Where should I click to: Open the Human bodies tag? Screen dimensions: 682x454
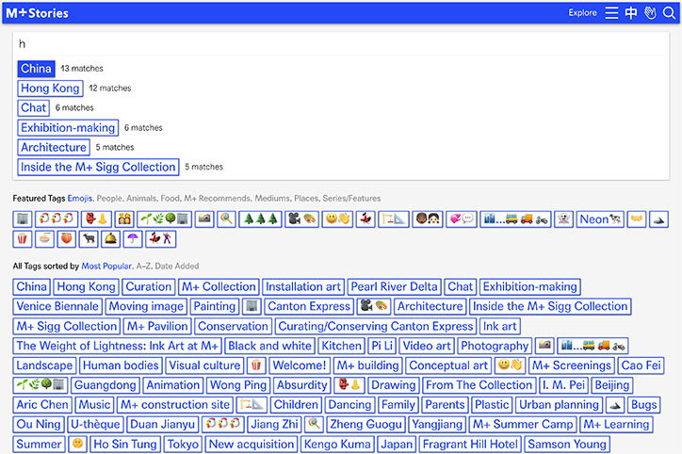(121, 365)
